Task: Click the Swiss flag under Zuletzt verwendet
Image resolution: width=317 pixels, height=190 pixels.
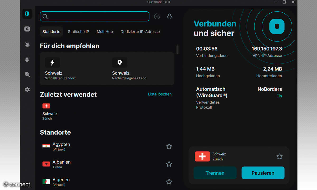Action: click(46, 106)
